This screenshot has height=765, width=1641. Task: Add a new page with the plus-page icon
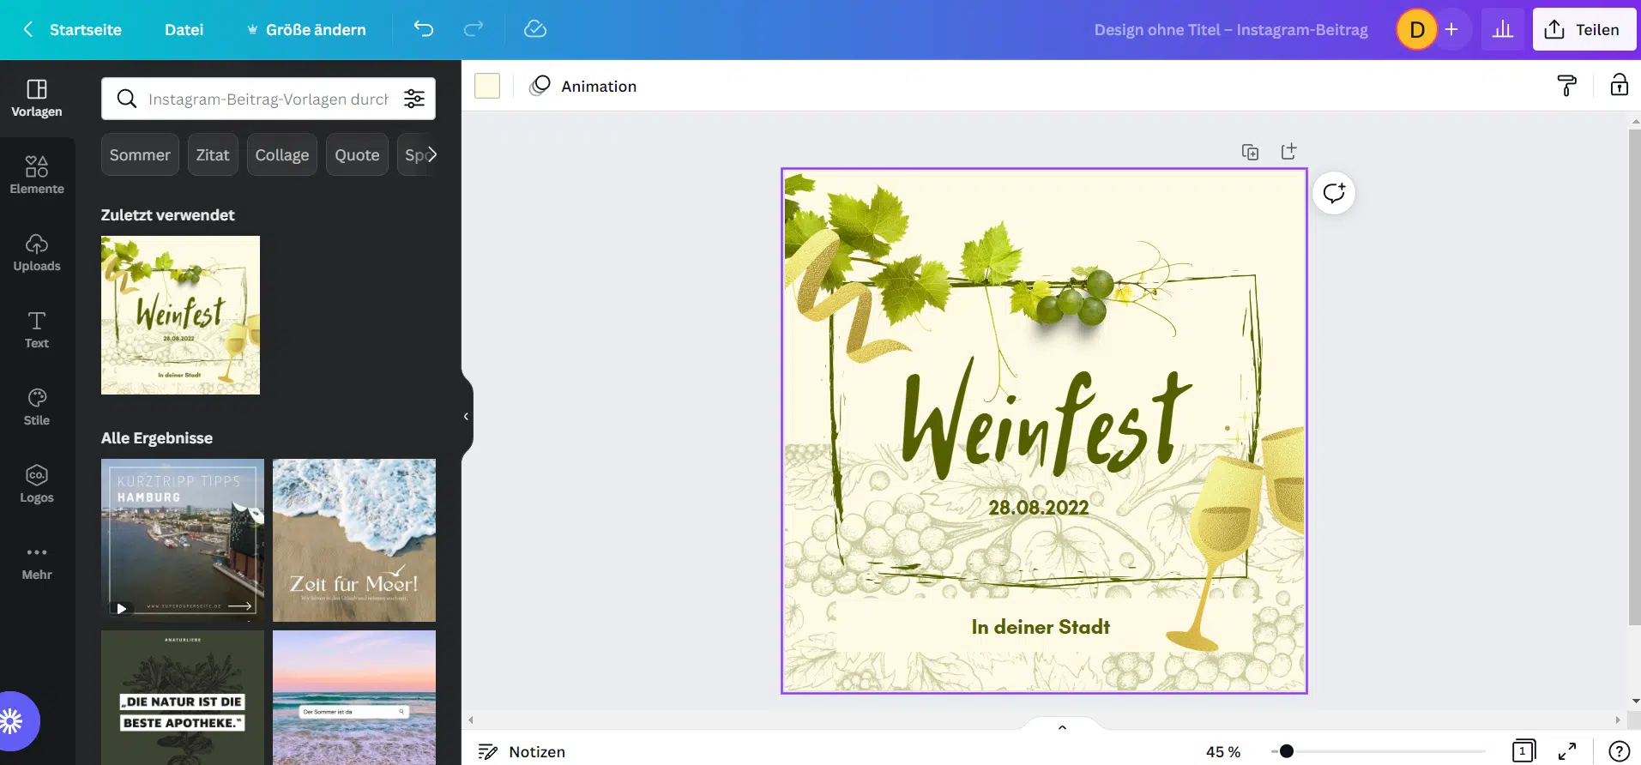pos(1288,152)
